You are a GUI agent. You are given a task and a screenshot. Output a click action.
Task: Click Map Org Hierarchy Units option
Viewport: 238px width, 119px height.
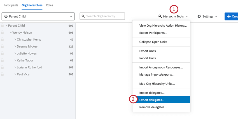coord(157,83)
